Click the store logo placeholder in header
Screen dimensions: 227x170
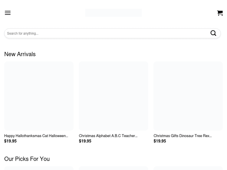(x=113, y=13)
